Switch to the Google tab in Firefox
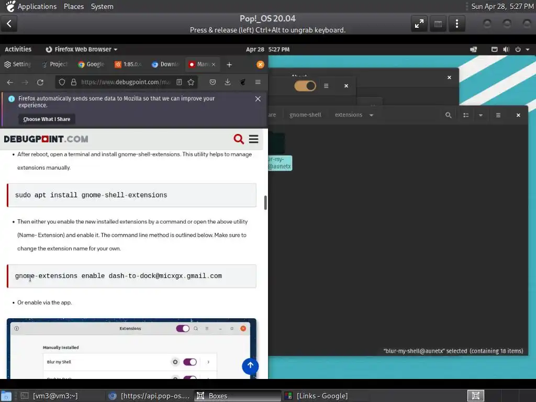Viewport: 536px width, 402px height. [91, 64]
